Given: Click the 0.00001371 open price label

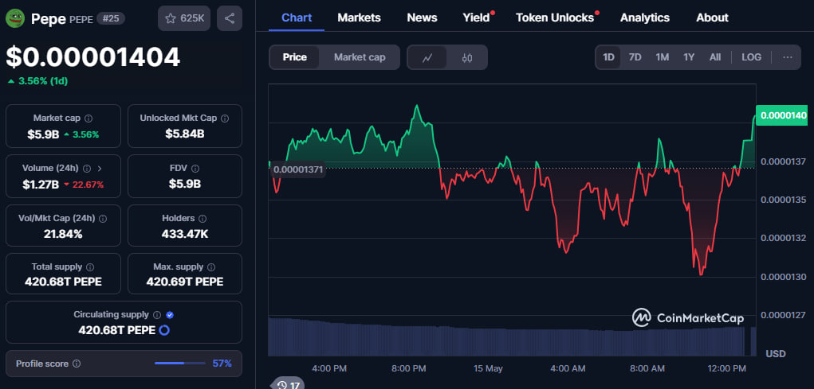Looking at the screenshot, I should [298, 169].
